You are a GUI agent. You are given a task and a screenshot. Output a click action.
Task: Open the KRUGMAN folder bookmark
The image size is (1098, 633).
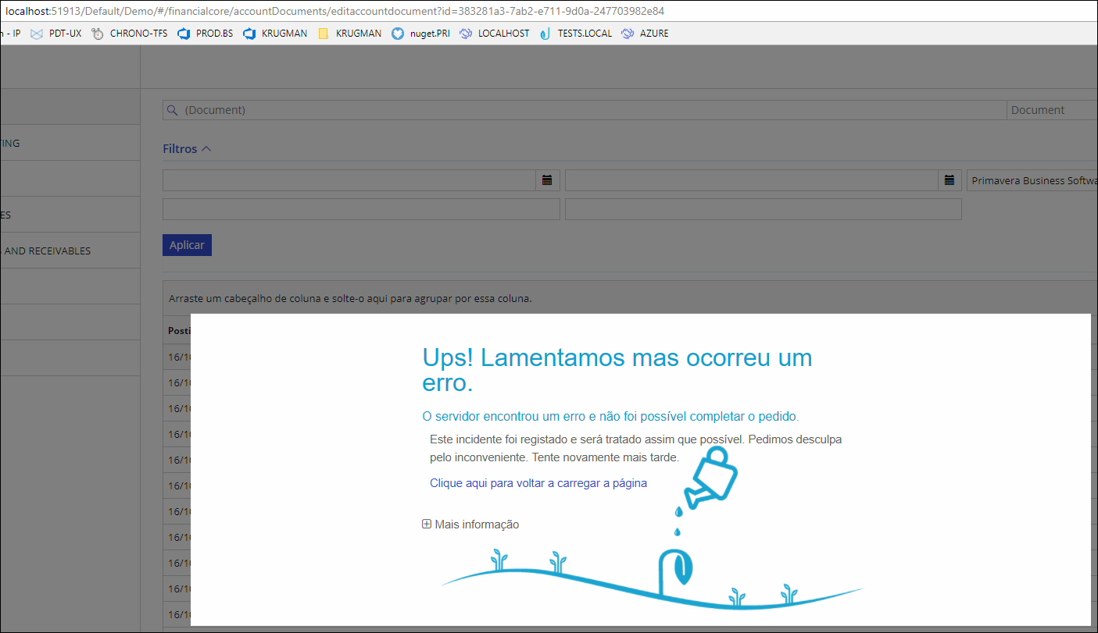350,34
